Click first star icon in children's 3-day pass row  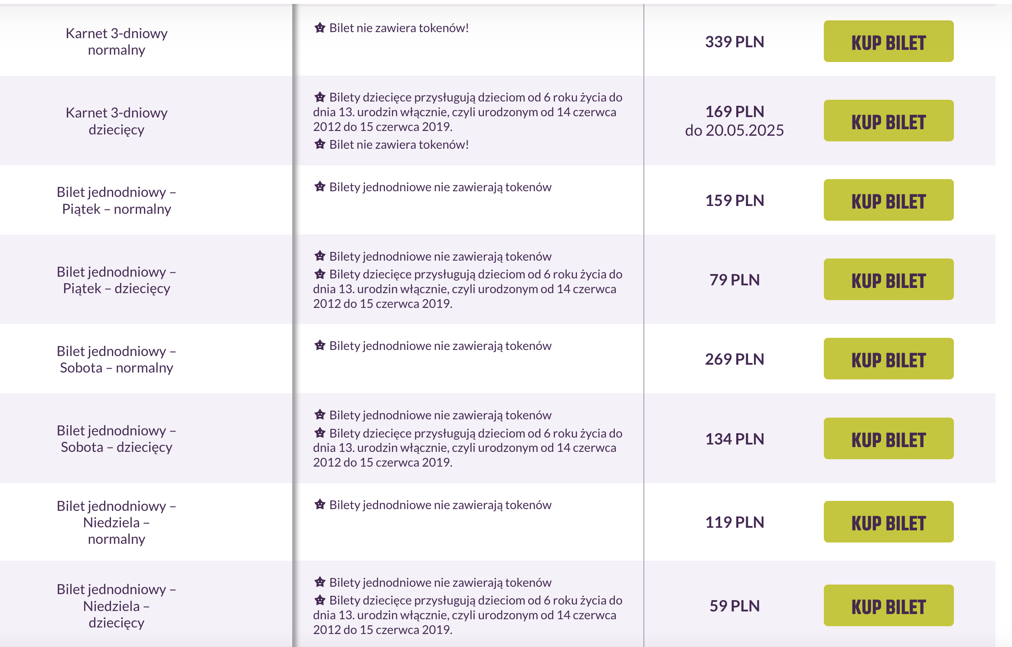[x=320, y=97]
